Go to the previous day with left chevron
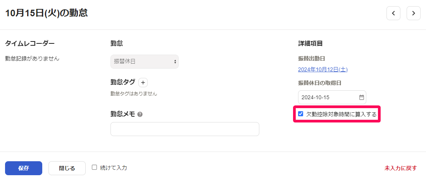 pos(393,13)
